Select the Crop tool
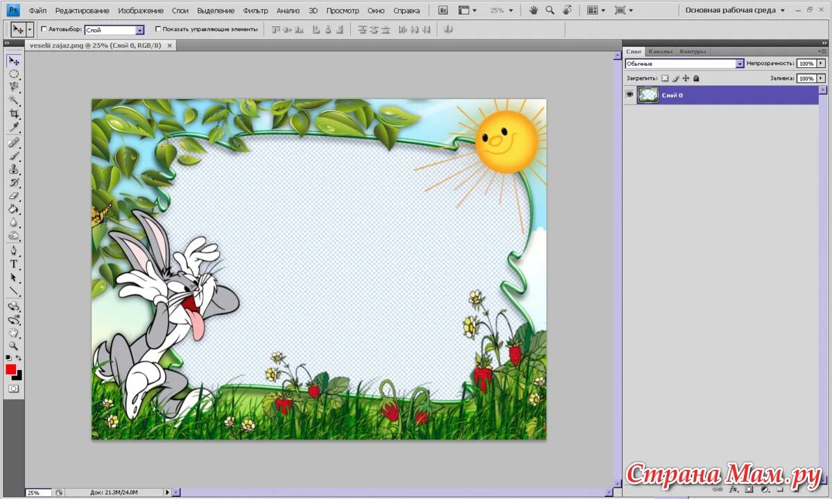The width and height of the screenshot is (832, 499). pos(14,114)
